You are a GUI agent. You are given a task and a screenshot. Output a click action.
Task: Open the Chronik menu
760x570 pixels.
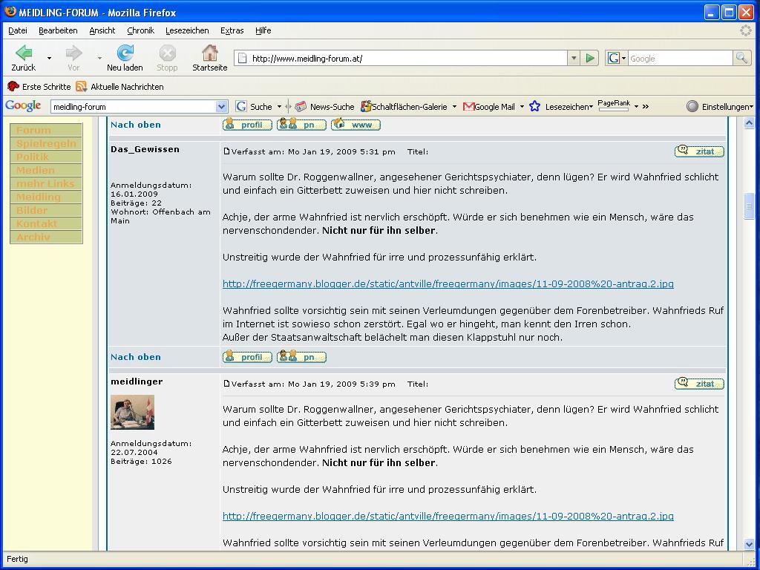tap(140, 30)
